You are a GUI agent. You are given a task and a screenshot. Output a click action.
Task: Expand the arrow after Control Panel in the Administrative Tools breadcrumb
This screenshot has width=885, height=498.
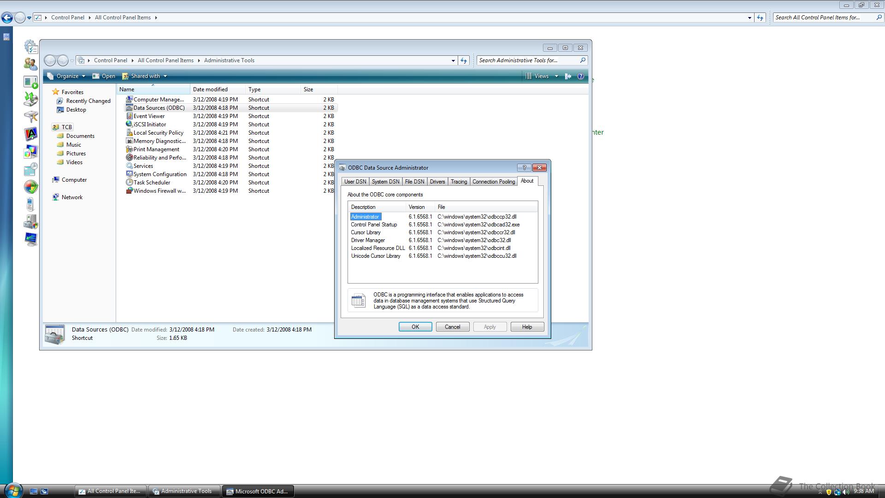pos(132,60)
